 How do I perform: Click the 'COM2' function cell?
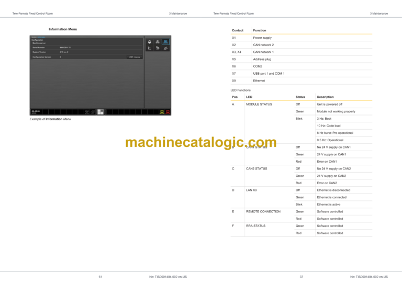coord(258,66)
